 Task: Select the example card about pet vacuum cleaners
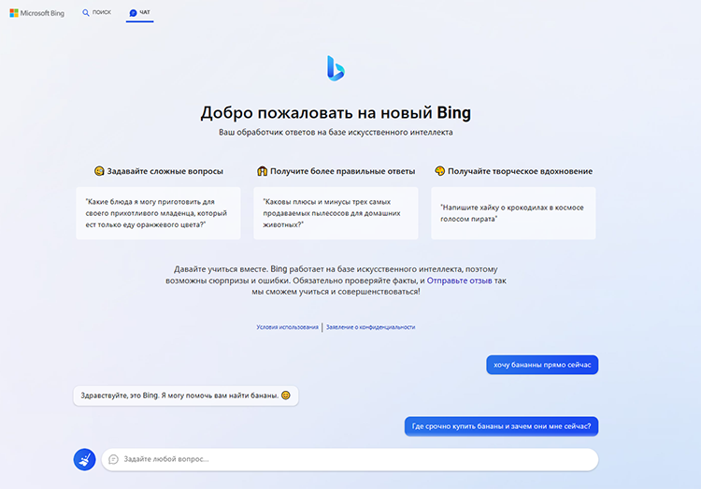click(x=336, y=213)
